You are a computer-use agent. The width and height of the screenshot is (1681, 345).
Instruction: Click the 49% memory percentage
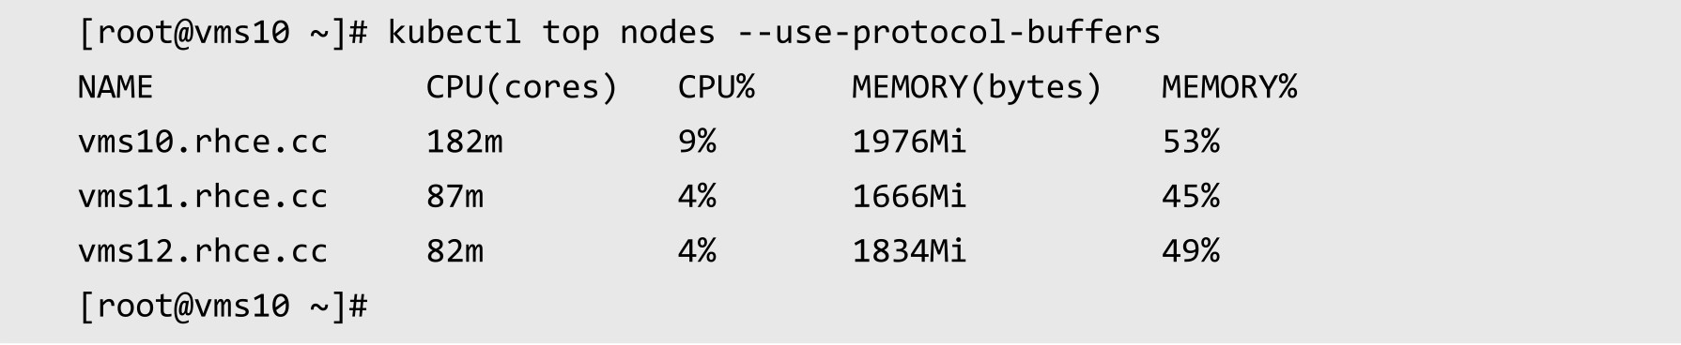click(x=1190, y=250)
